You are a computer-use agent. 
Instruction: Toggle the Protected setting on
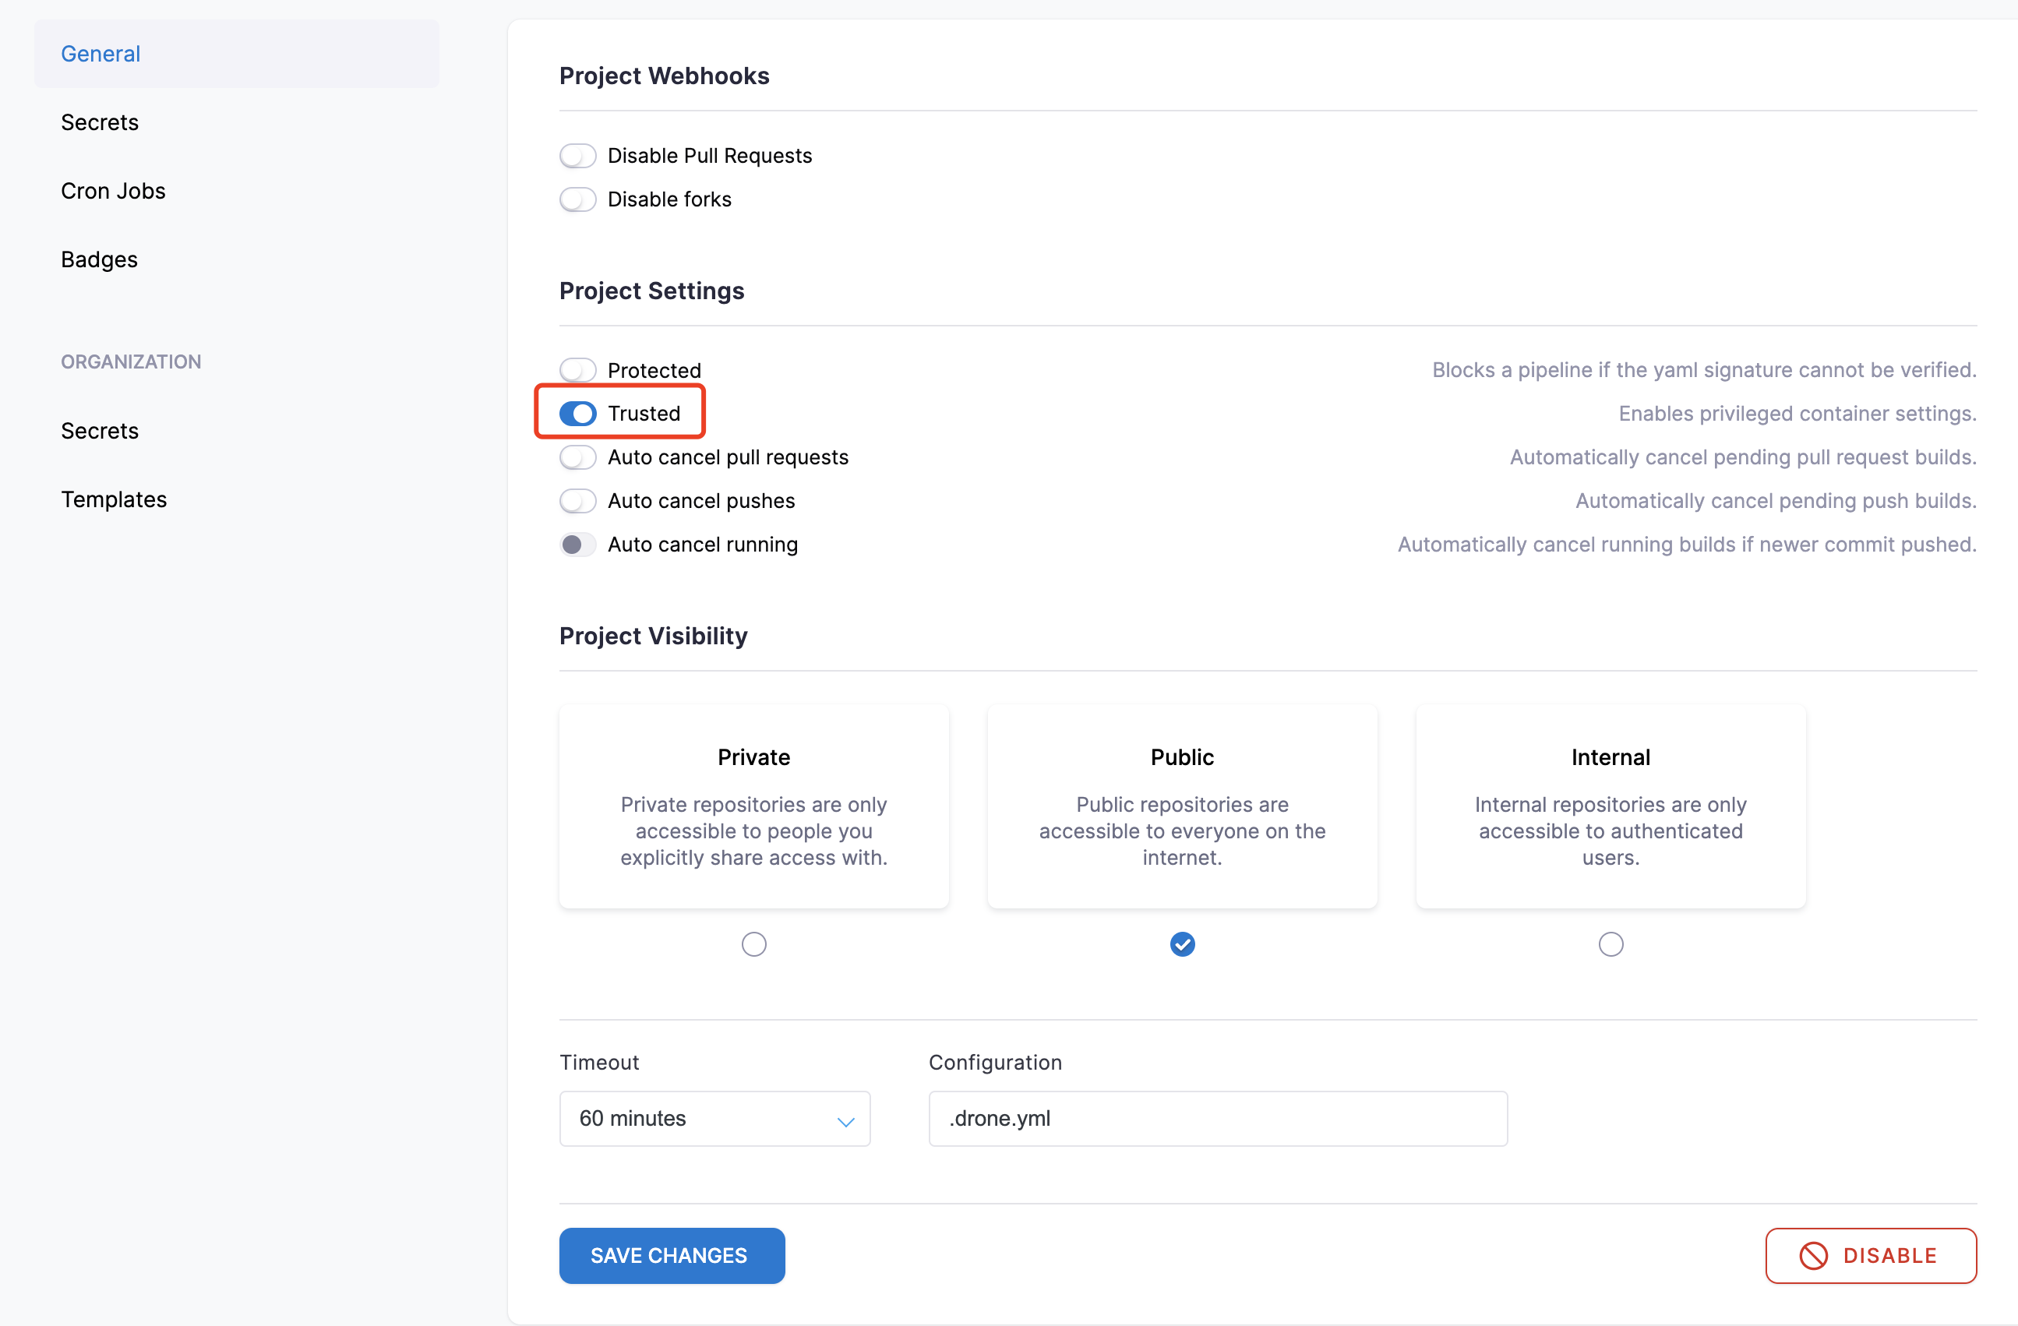click(x=577, y=369)
